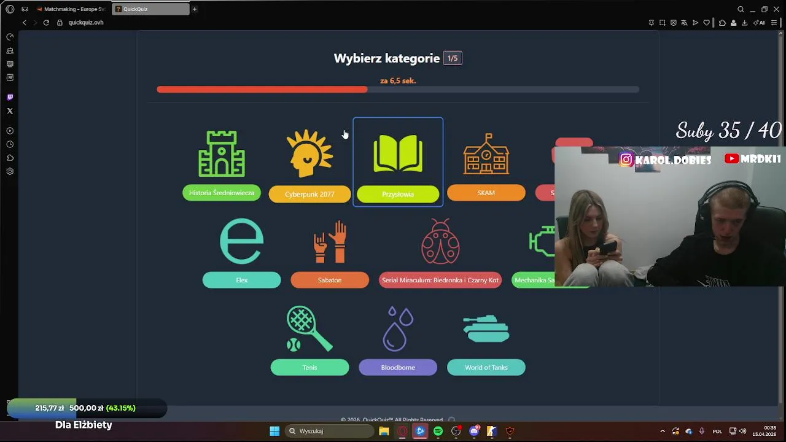The width and height of the screenshot is (786, 442).
Task: Select the Historia Średniowiecza category button
Action: tap(222, 193)
